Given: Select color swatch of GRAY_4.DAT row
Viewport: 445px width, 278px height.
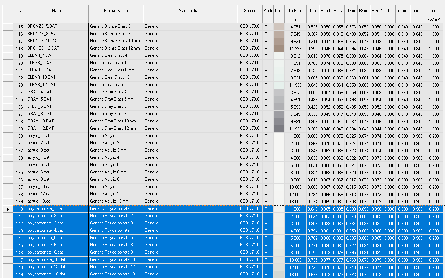Looking at the screenshot, I should pos(279,92).
